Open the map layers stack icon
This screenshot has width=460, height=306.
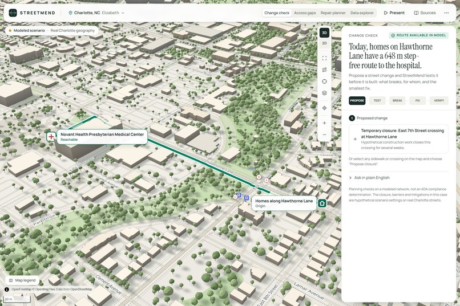[x=325, y=93]
